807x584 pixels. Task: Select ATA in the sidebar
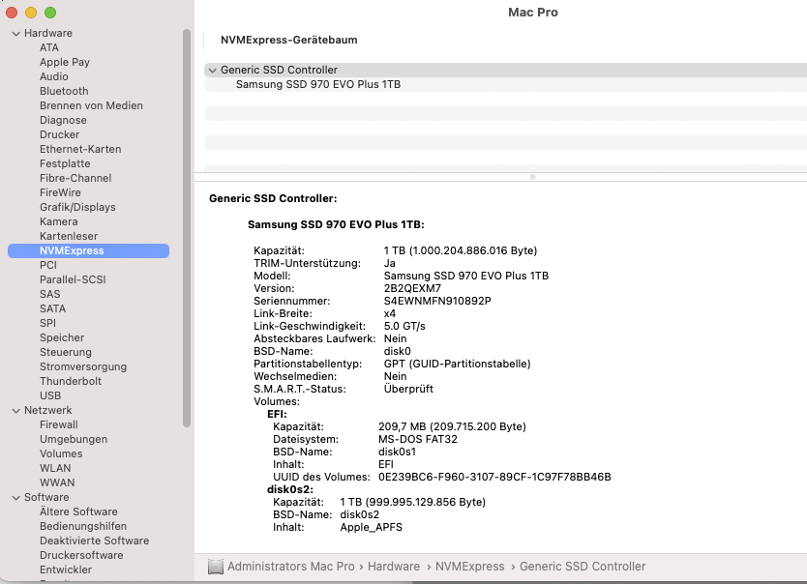point(49,47)
